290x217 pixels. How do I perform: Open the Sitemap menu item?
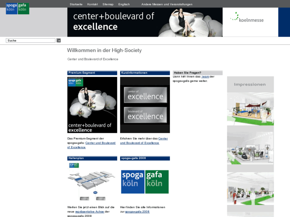pyautogui.click(x=108, y=4)
